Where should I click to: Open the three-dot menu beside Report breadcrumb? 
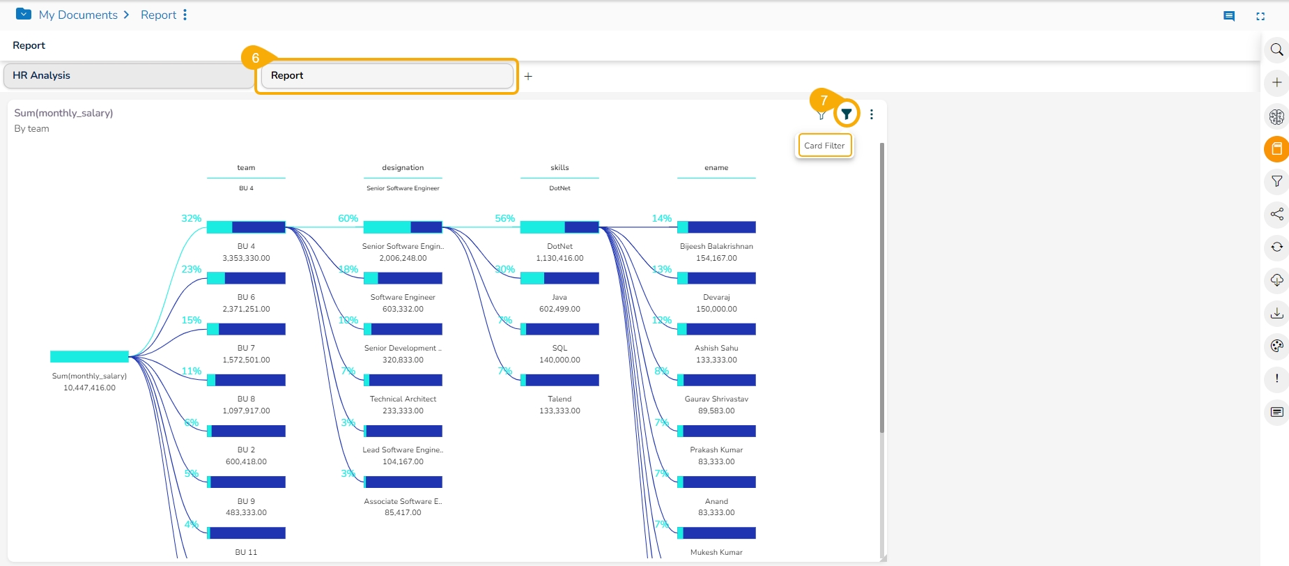185,15
